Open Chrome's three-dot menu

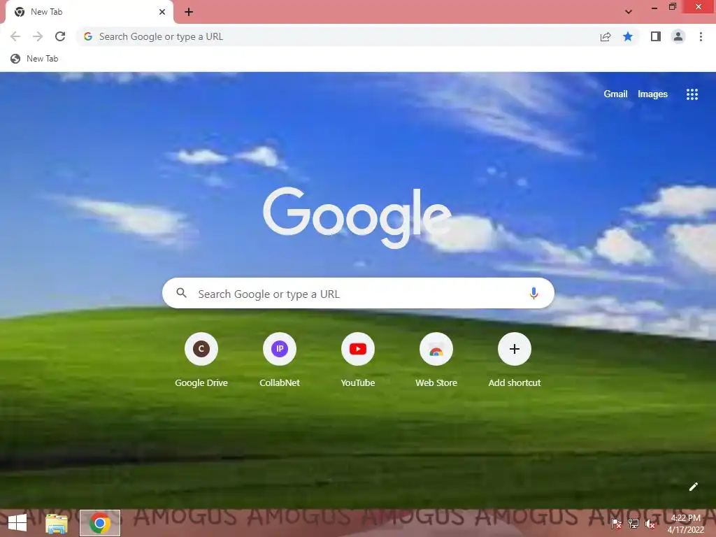coord(701,36)
